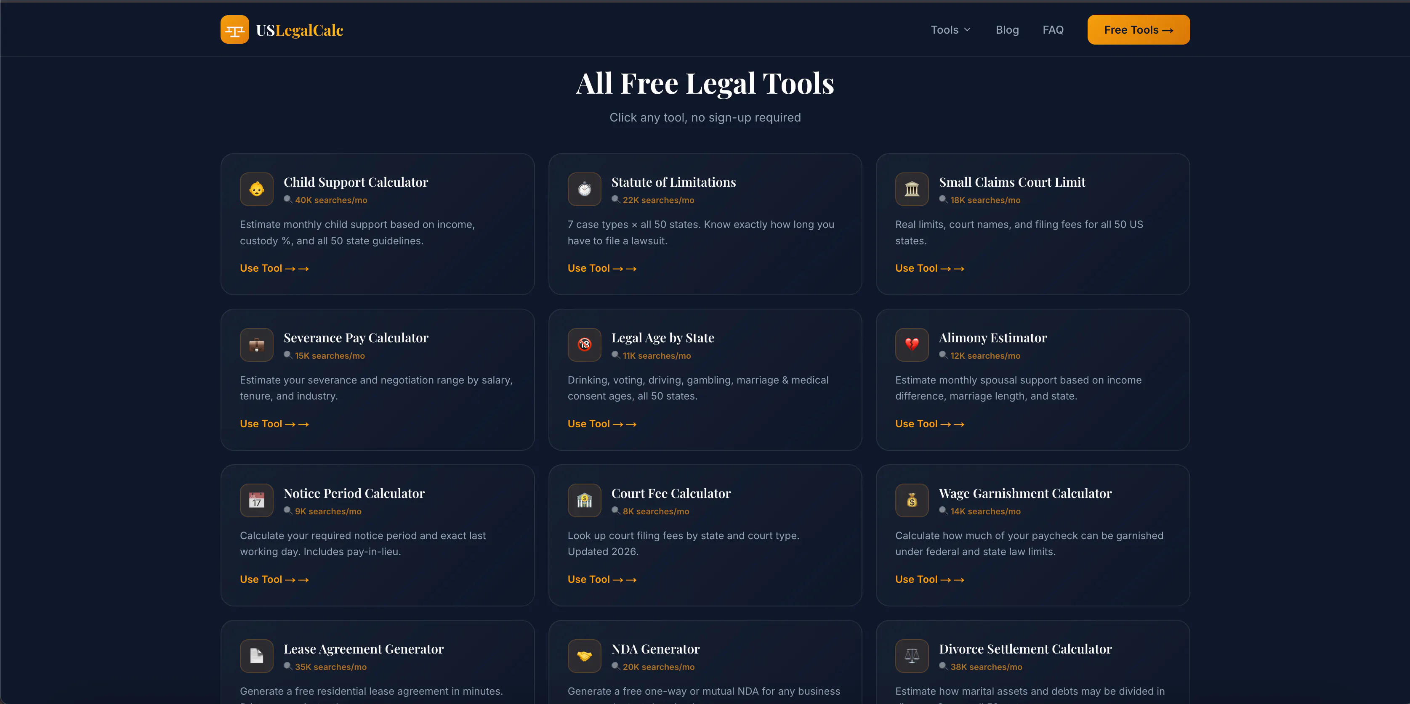Image resolution: width=1410 pixels, height=704 pixels.
Task: Click the magnifier icon beside 12K searches/mo
Action: point(944,355)
